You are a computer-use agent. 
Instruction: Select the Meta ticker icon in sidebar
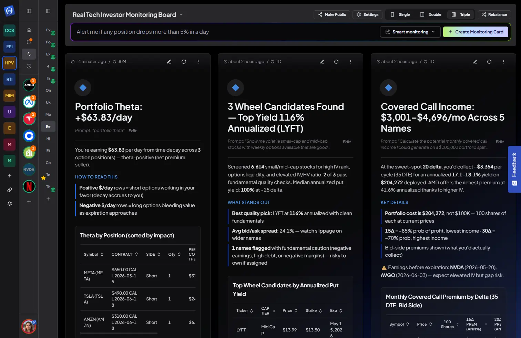(29, 102)
